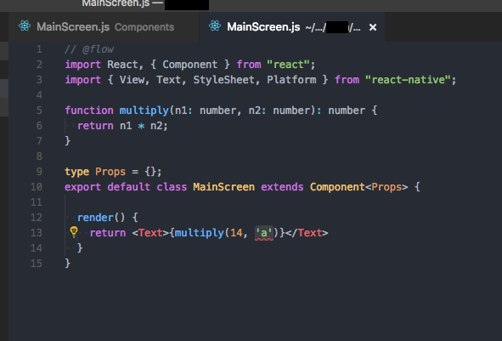Screen dimensions: 502x341
Task: Click 'StyleSheet' in the import on line 3
Action: [x=223, y=80]
